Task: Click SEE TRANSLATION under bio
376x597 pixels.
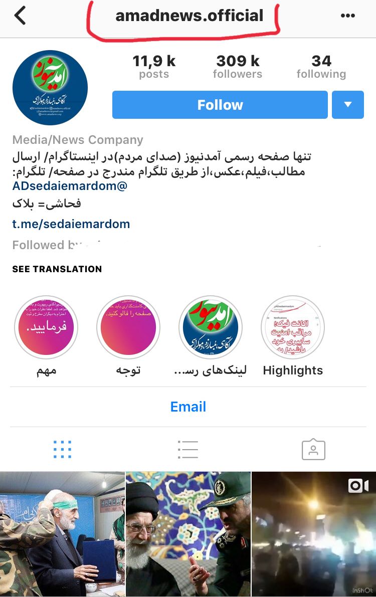Action: click(57, 269)
